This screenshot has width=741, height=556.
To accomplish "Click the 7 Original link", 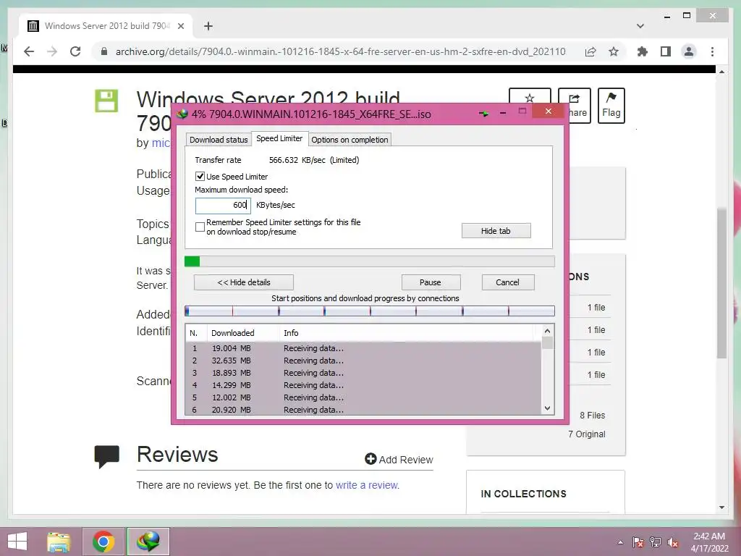I will pyautogui.click(x=586, y=434).
